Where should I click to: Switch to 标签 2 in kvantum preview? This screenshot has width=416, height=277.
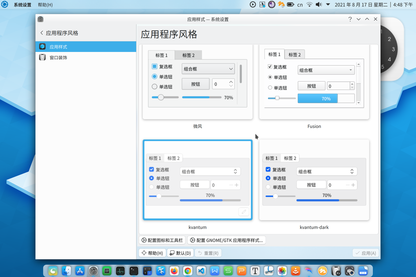coord(173,158)
